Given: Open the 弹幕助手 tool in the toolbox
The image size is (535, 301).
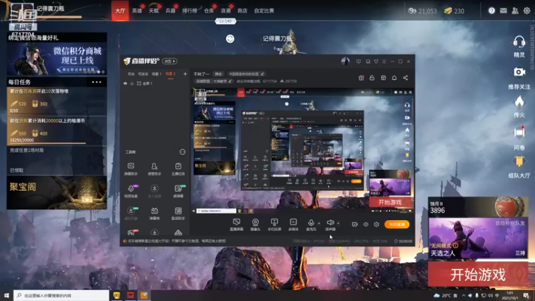Looking at the screenshot, I should click(130, 169).
